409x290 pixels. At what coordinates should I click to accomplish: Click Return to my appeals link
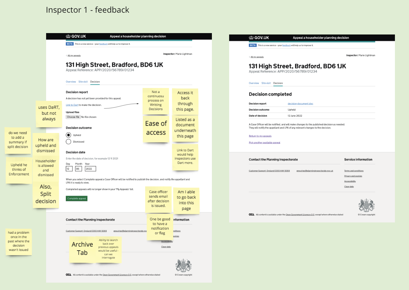pos(260,135)
